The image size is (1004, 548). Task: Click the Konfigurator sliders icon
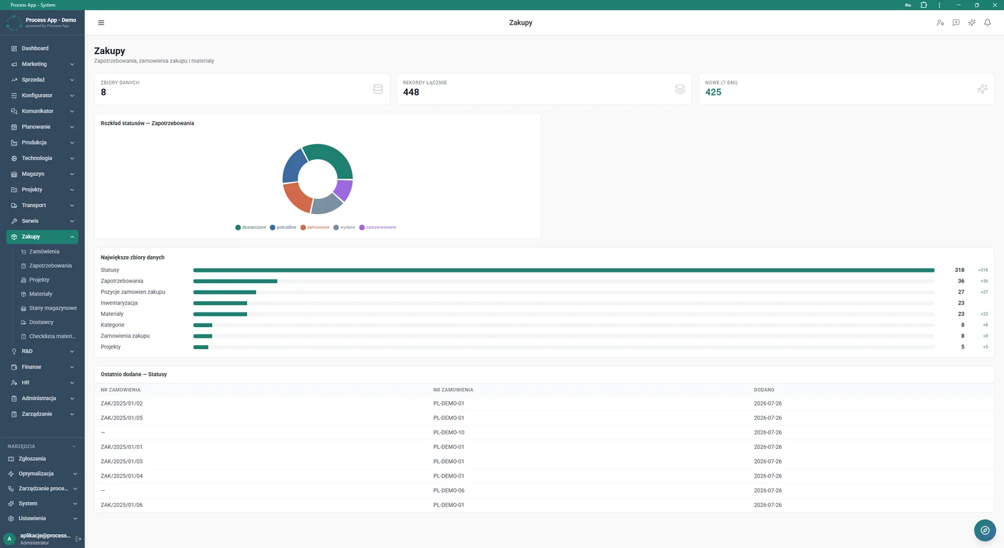(x=14, y=95)
